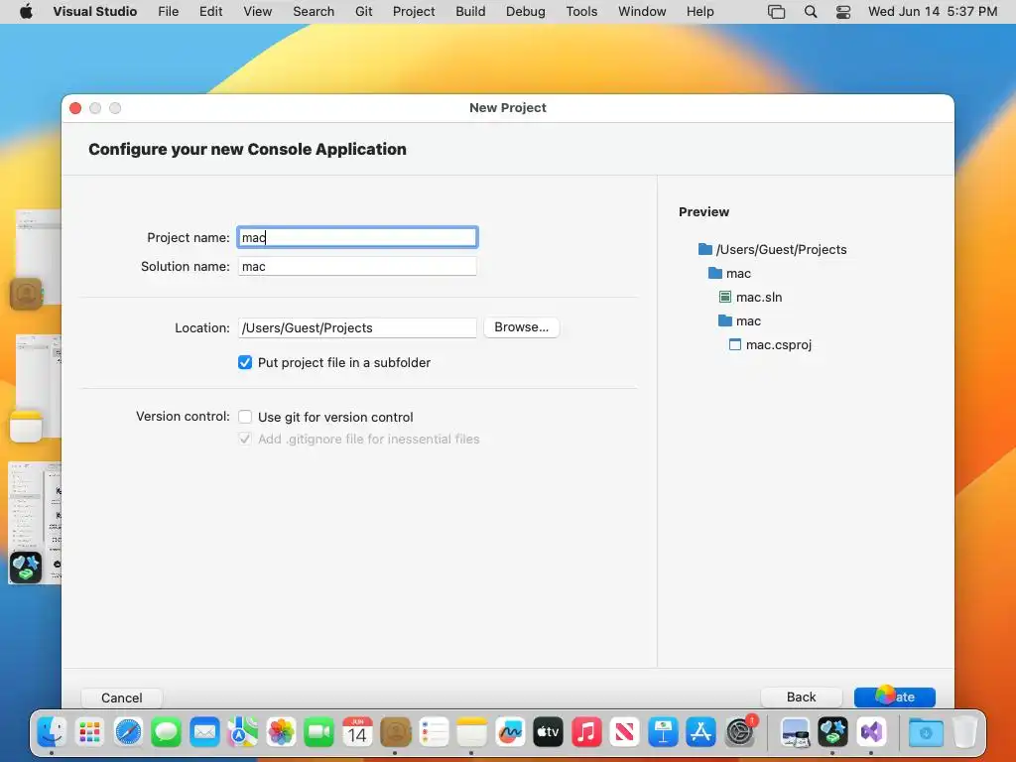Open Apple TV in the dock
The width and height of the screenshot is (1016, 762).
click(x=548, y=733)
